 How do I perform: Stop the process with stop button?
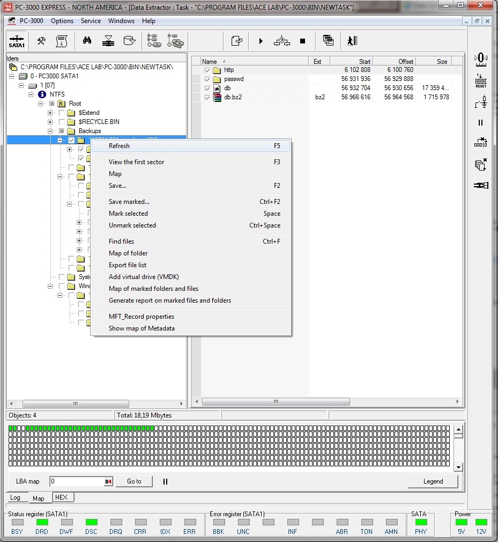point(302,41)
